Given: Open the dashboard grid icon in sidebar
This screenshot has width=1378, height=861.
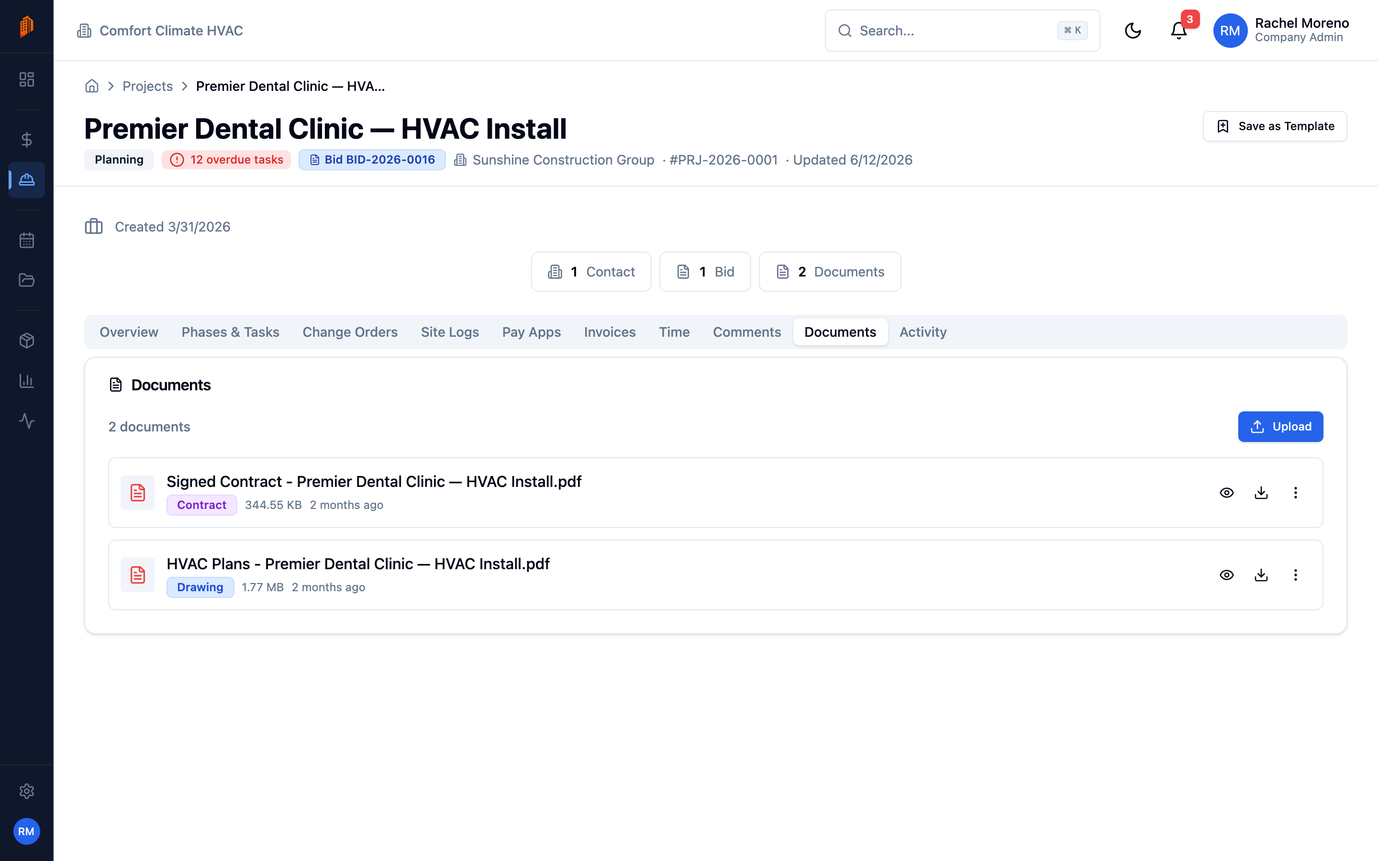Looking at the screenshot, I should (x=27, y=79).
